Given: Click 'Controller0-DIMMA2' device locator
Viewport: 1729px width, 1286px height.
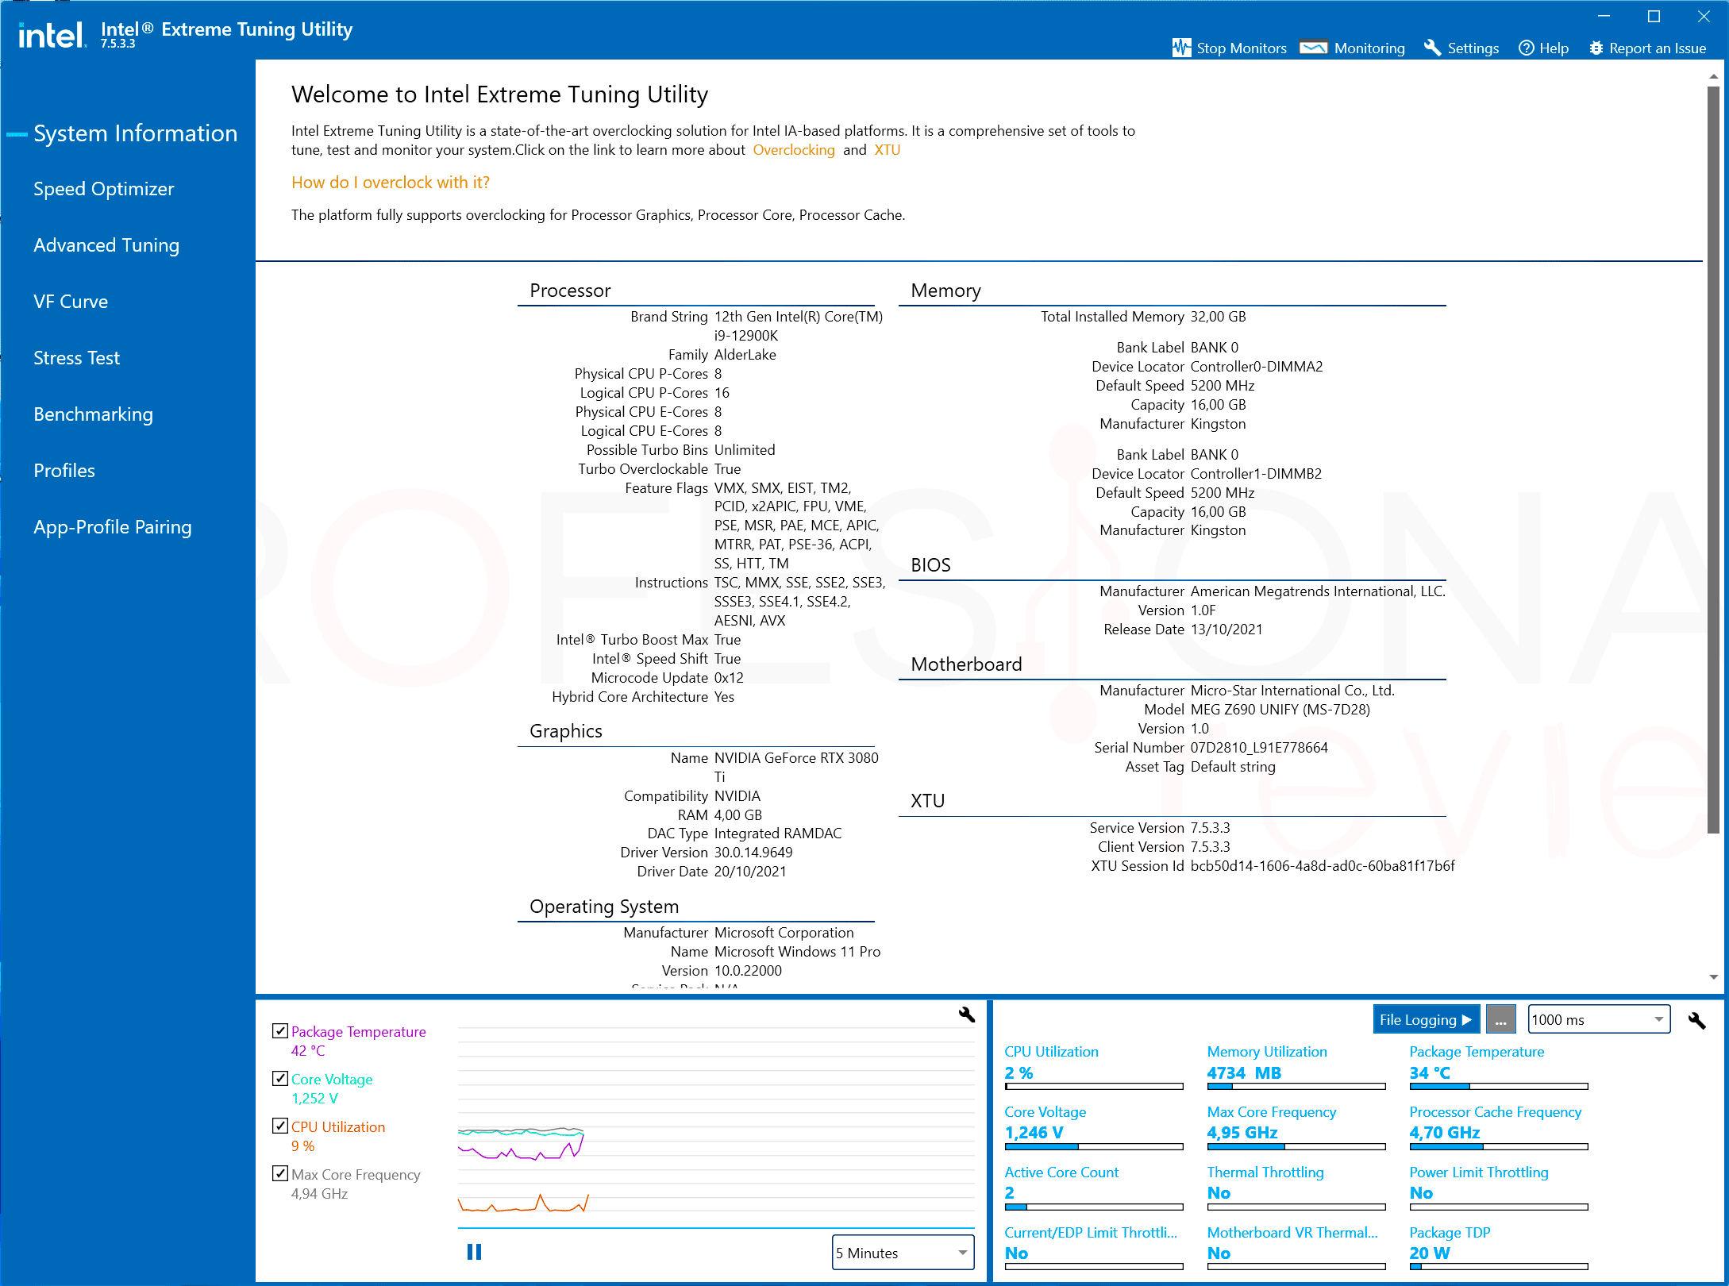Looking at the screenshot, I should [x=1256, y=367].
